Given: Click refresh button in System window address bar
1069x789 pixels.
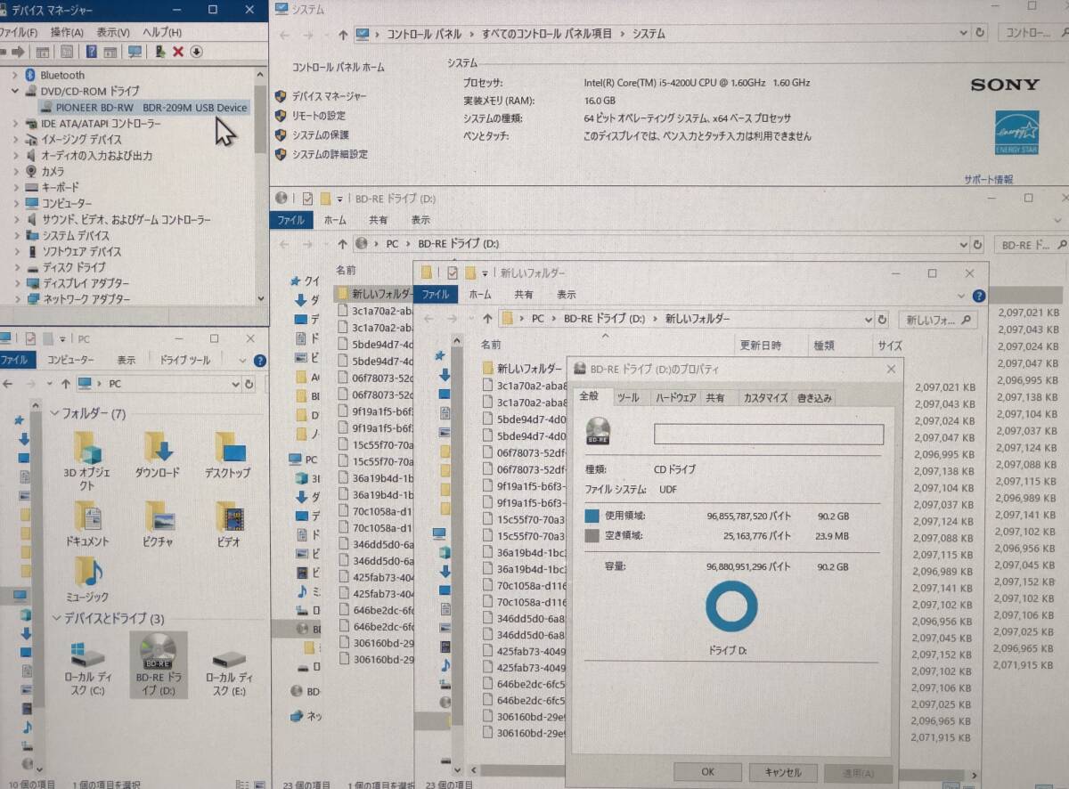Looking at the screenshot, I should pos(981,32).
